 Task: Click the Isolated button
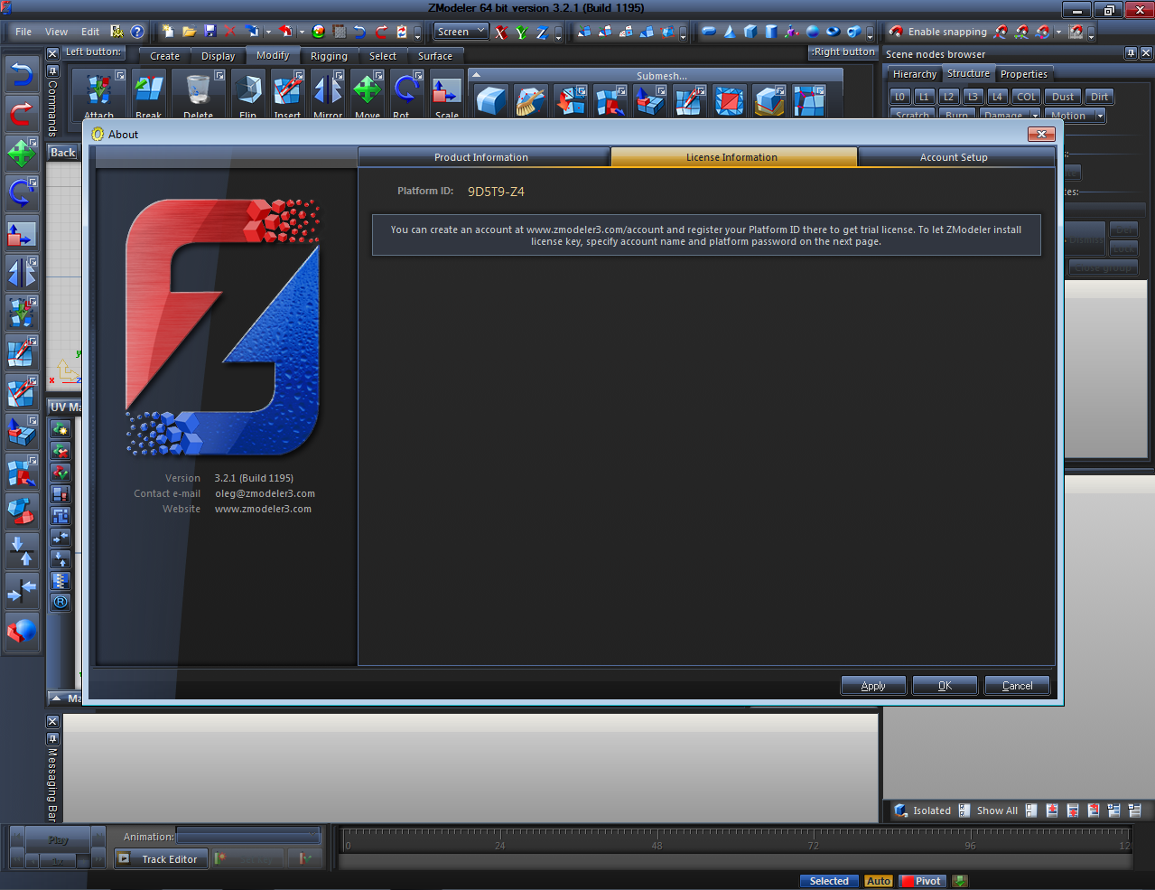pos(922,810)
